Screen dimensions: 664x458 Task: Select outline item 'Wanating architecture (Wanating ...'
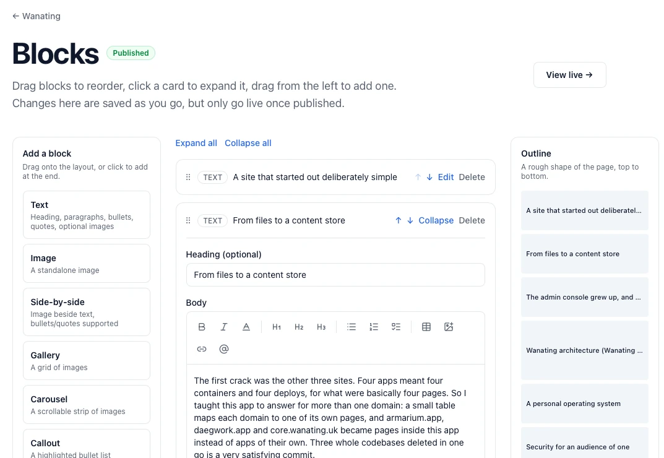click(x=584, y=350)
